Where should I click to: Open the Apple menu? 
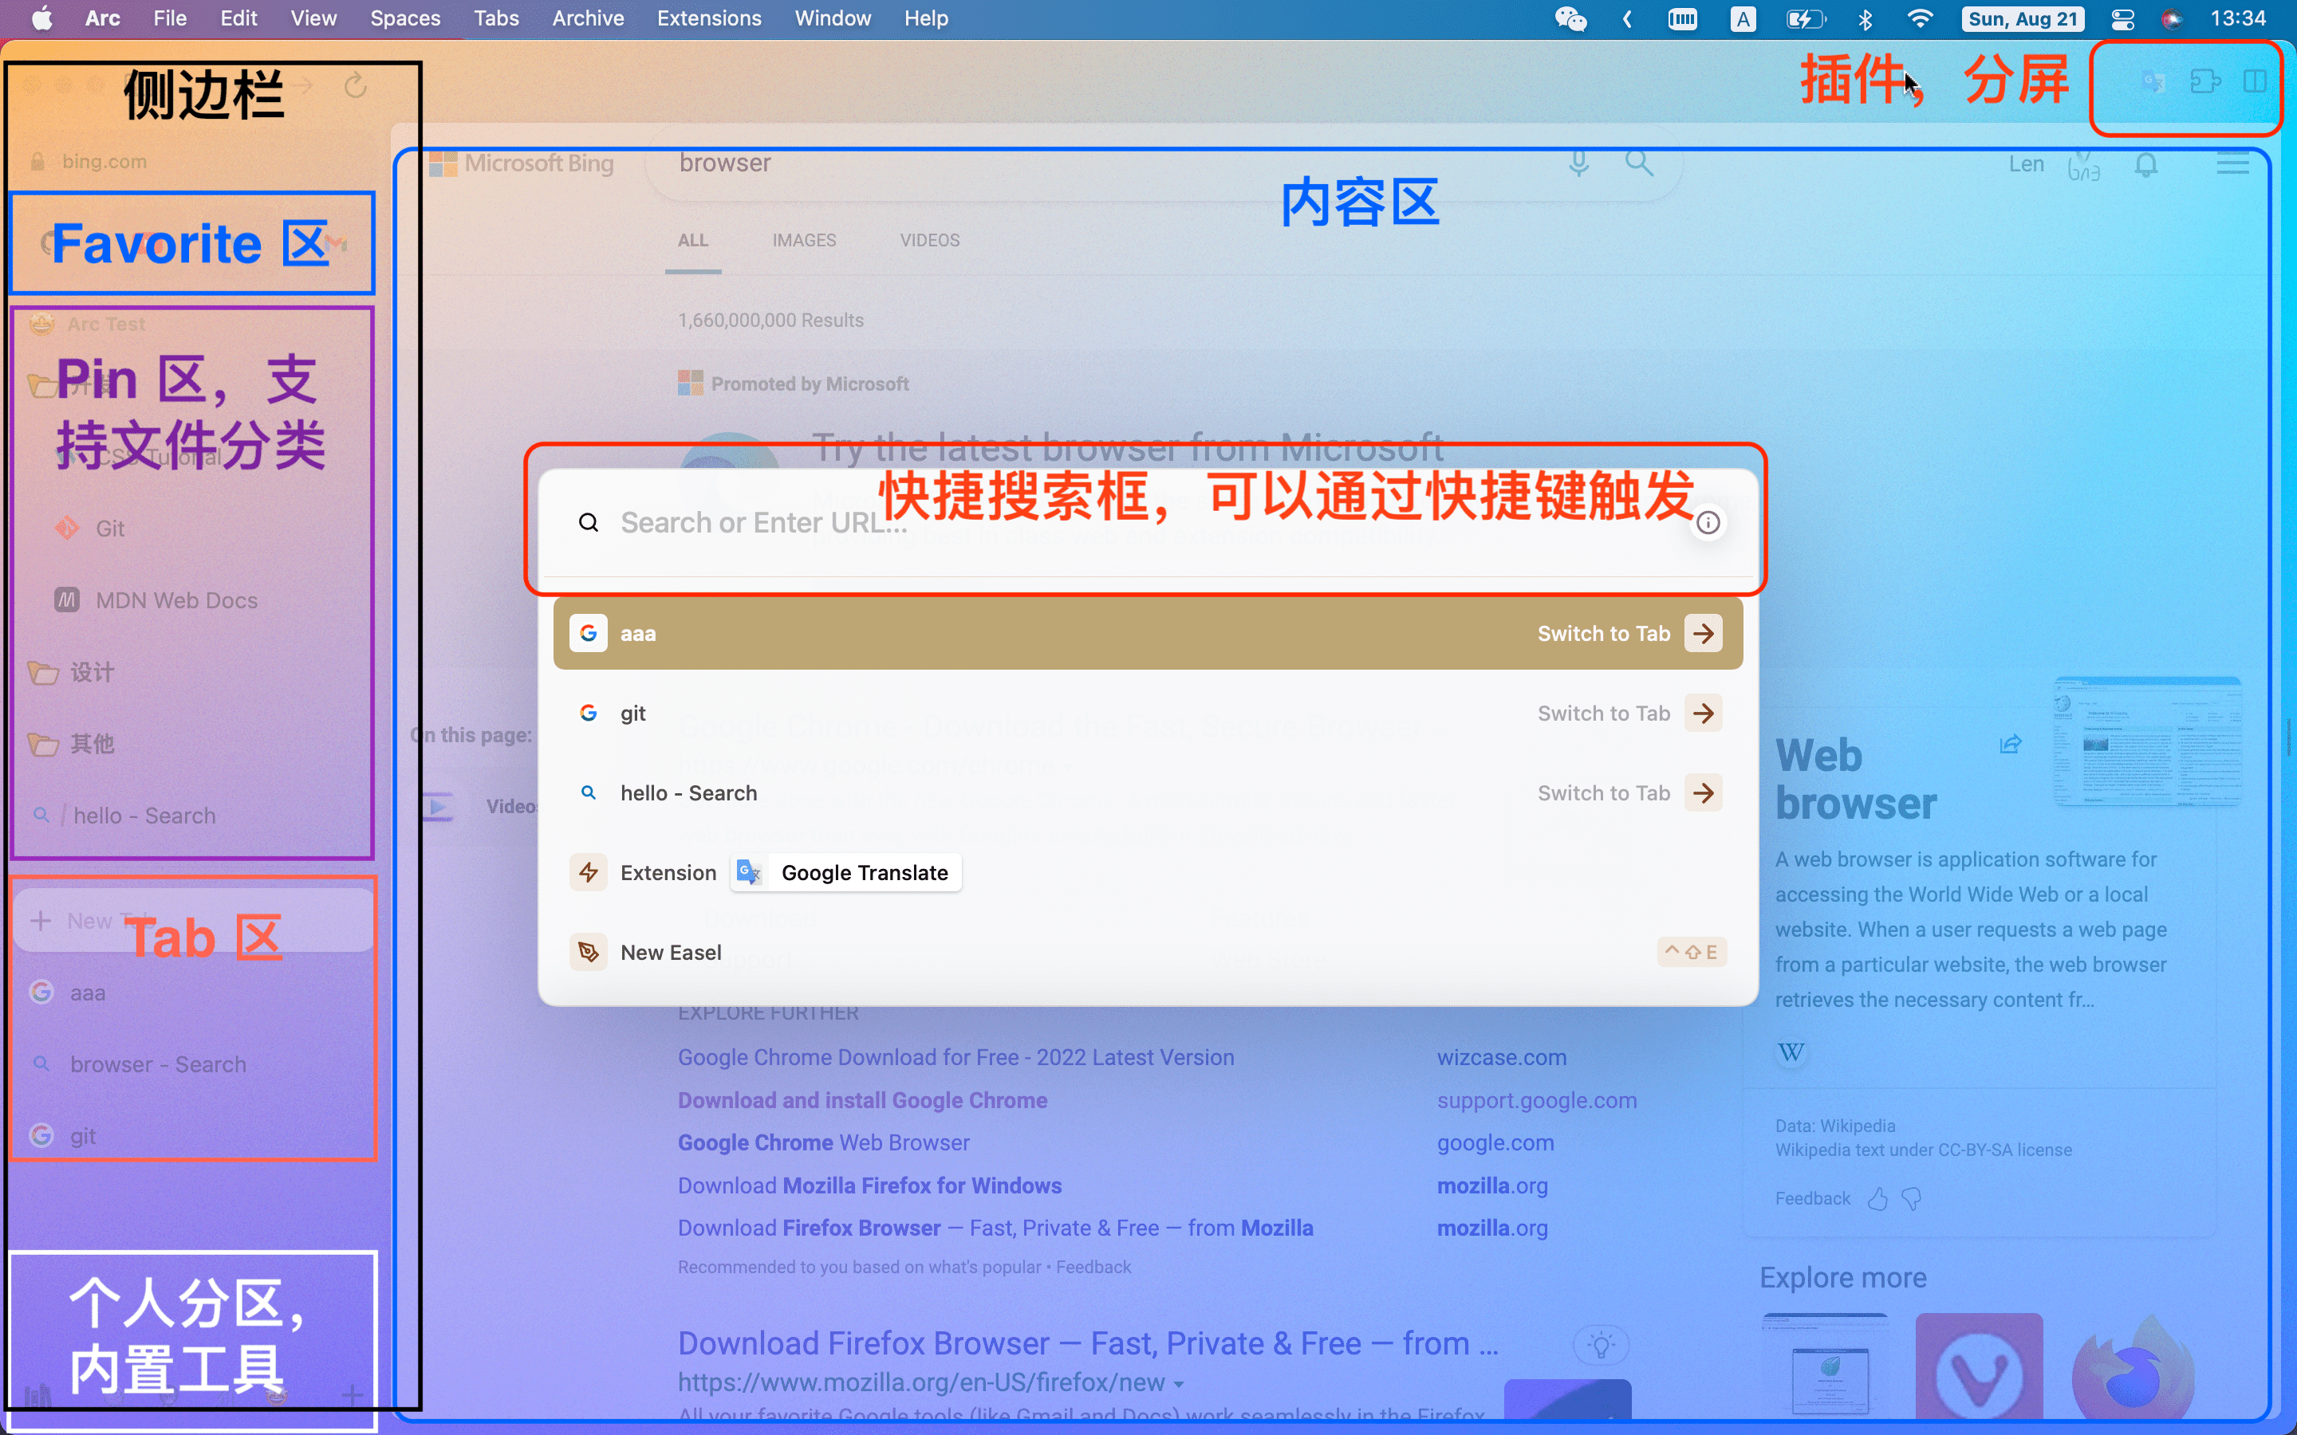point(41,18)
